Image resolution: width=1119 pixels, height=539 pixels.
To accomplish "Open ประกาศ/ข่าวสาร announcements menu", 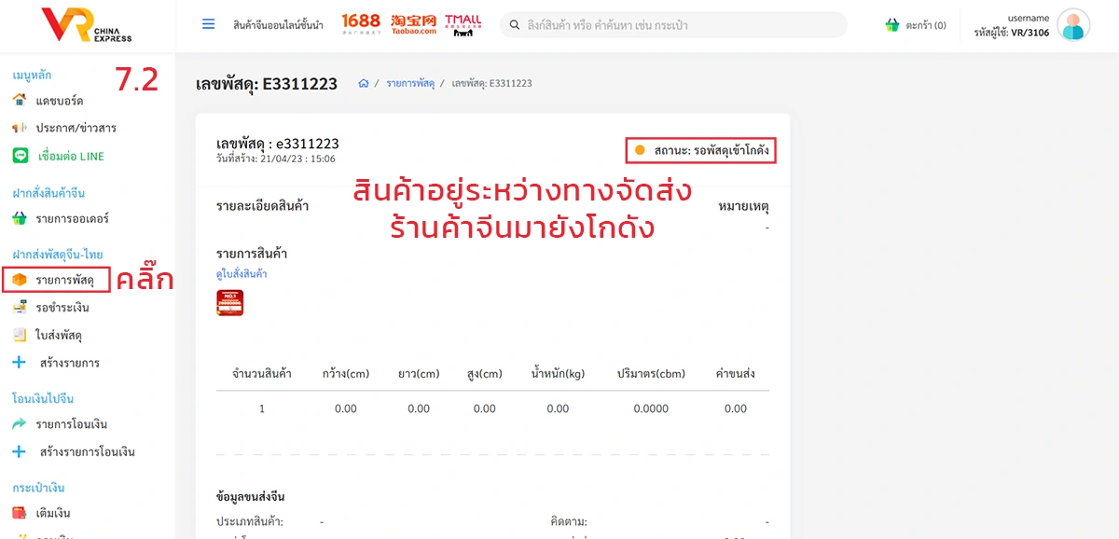I will point(76,128).
